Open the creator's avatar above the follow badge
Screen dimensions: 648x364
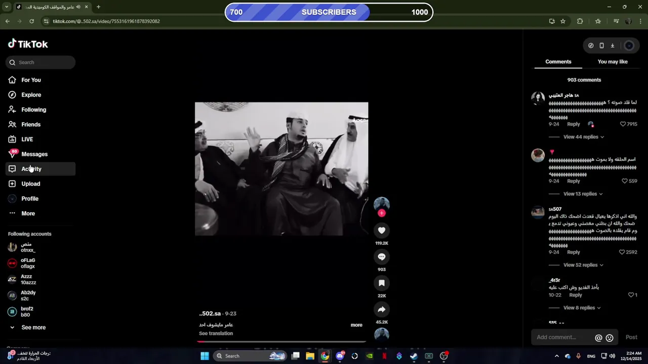tap(382, 204)
